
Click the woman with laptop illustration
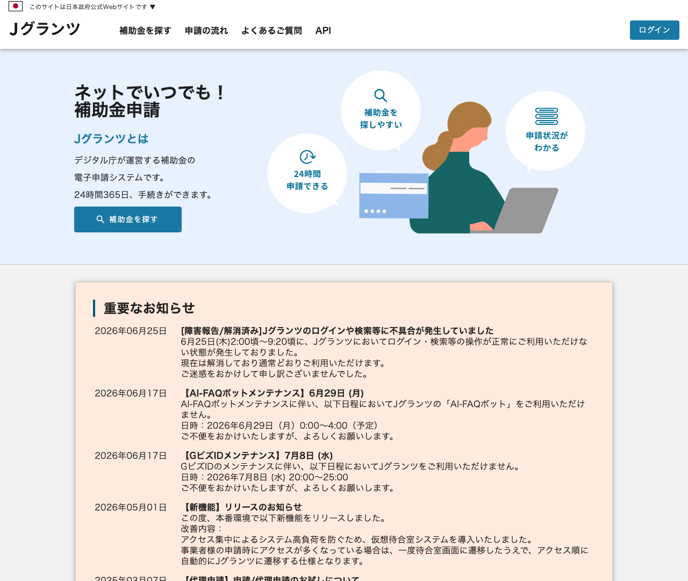click(x=484, y=168)
